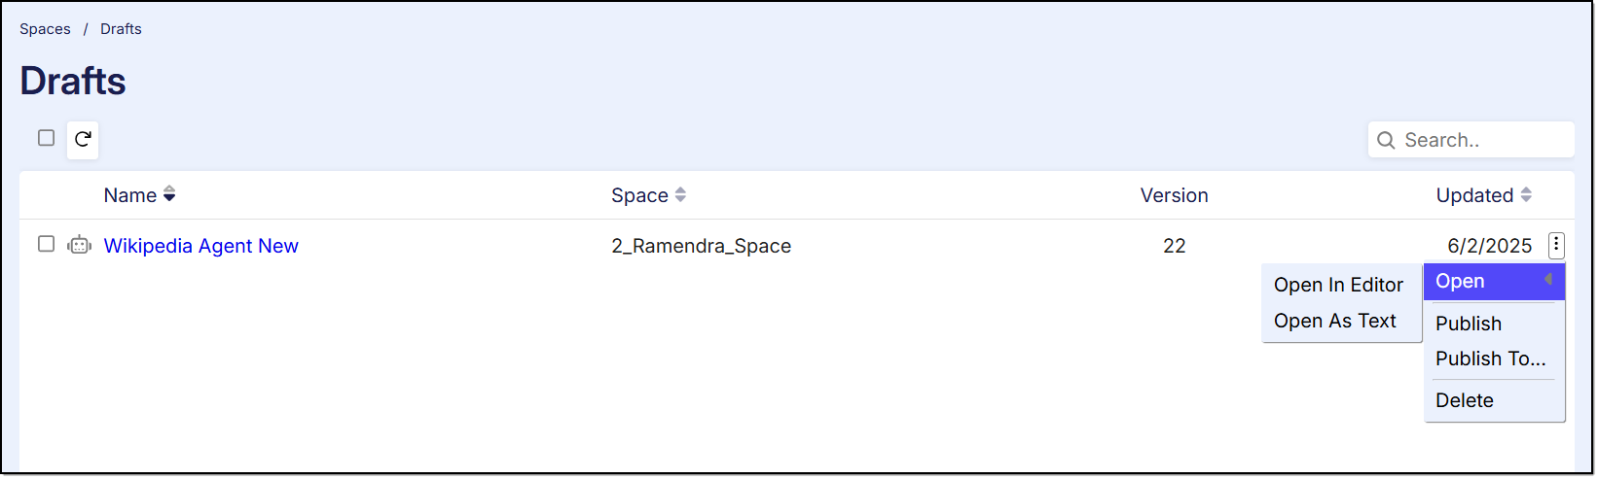Viewport: 1598px width, 479px height.
Task: Click the Drafts breadcrumb item
Action: point(121,29)
